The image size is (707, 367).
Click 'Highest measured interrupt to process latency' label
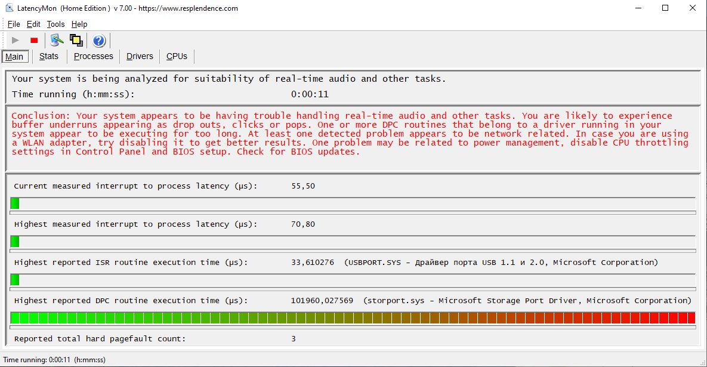point(135,224)
